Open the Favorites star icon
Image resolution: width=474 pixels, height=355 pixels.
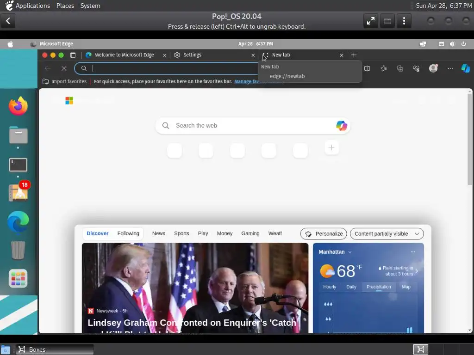click(384, 68)
